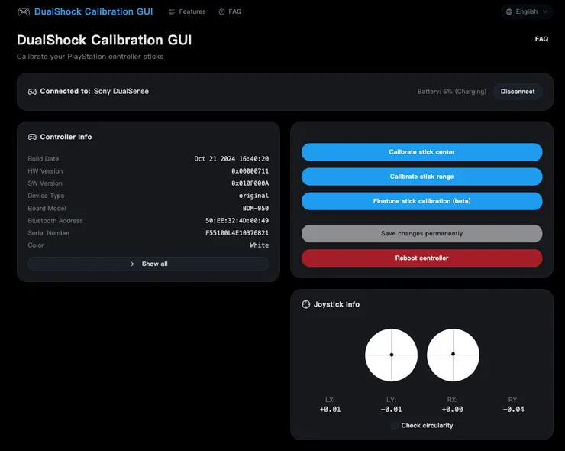The image size is (565, 451).
Task: Click the controller icon next to Connected to
Action: pos(32,92)
